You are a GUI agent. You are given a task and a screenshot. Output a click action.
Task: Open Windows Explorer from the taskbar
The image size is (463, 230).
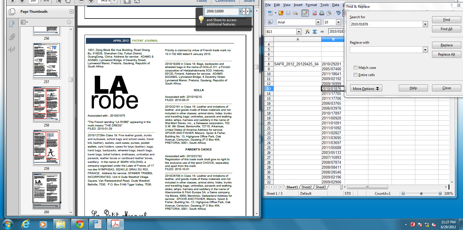(61, 224)
